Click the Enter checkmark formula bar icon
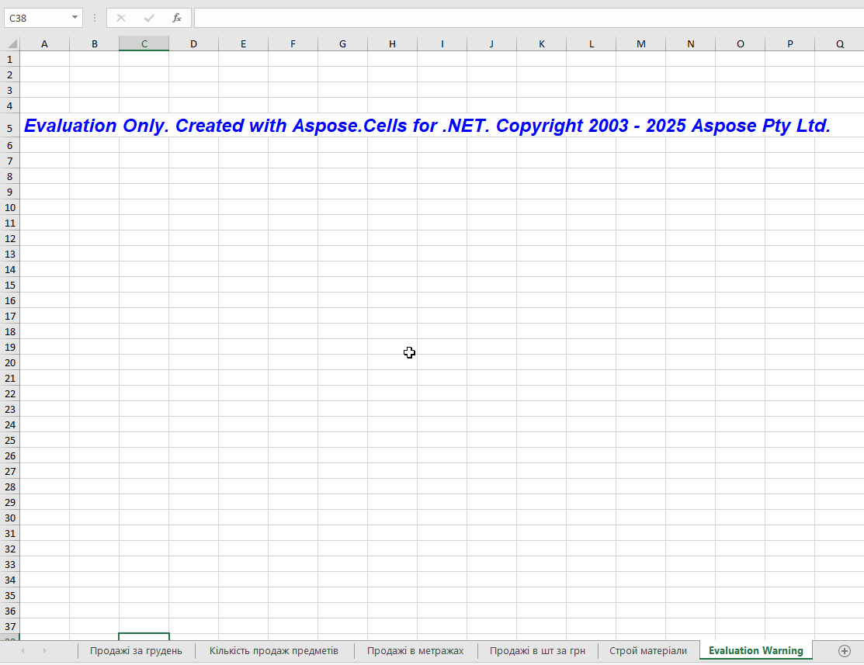This screenshot has width=864, height=665. pos(149,18)
